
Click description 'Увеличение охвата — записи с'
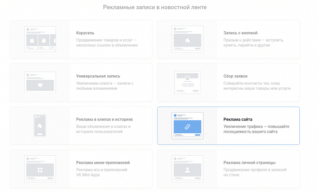[105, 83]
